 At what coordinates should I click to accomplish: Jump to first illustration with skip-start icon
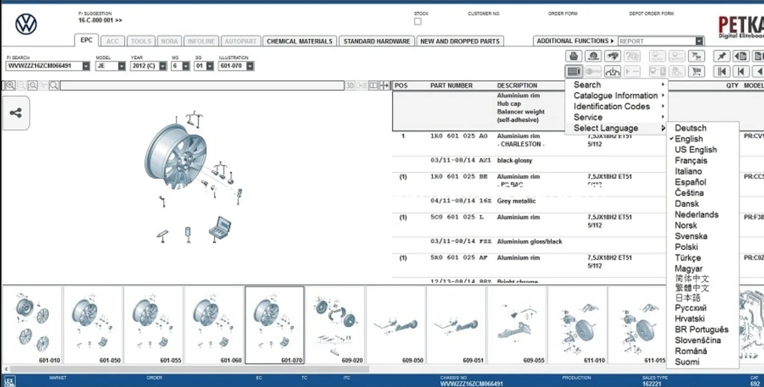tap(722, 72)
